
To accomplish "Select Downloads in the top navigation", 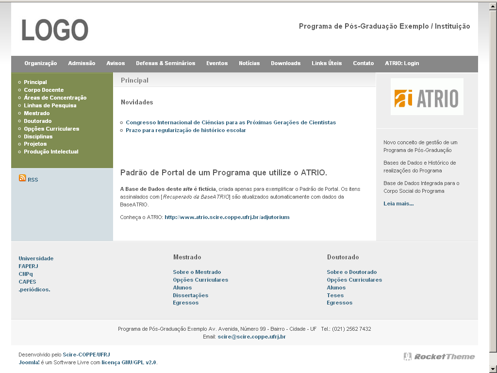I will (285, 63).
